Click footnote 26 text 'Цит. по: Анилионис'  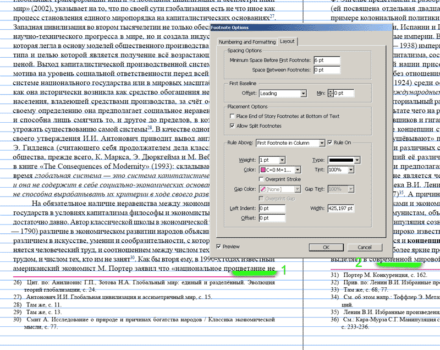pyautogui.click(x=59, y=283)
